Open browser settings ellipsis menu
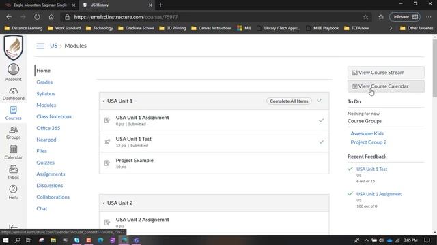Viewport: 437px width, 245px height. 429,17
